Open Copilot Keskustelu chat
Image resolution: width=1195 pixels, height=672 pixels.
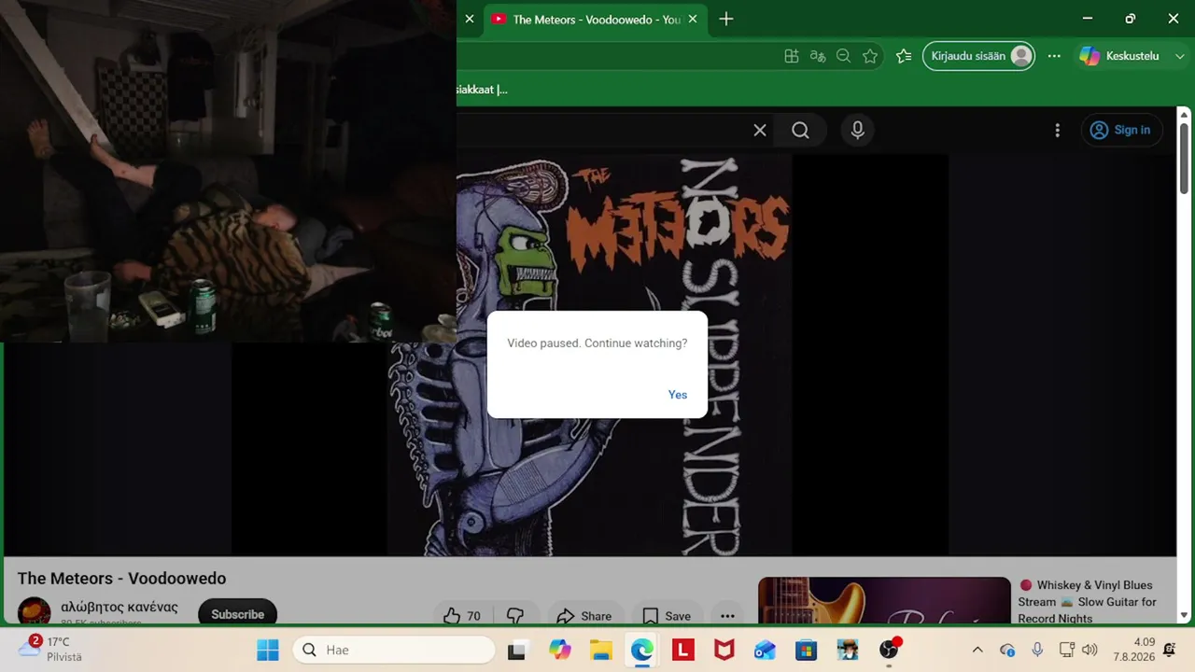(1119, 56)
